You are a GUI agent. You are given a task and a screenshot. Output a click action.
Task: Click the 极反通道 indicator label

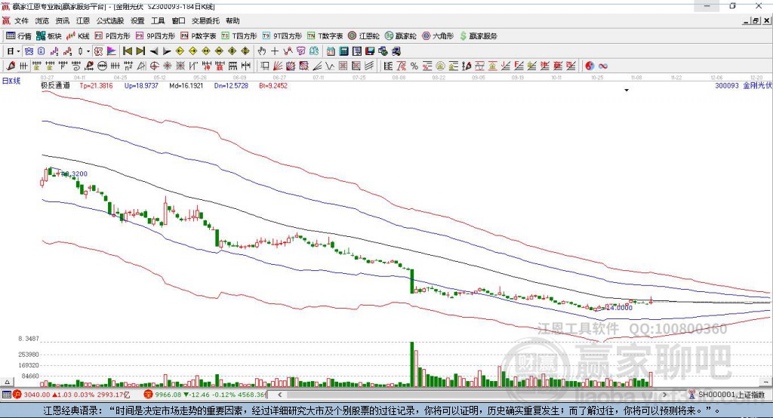click(55, 85)
